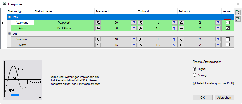Copy event settings with the copy icon
Screen dimensions: 242x104
pos(238,12)
